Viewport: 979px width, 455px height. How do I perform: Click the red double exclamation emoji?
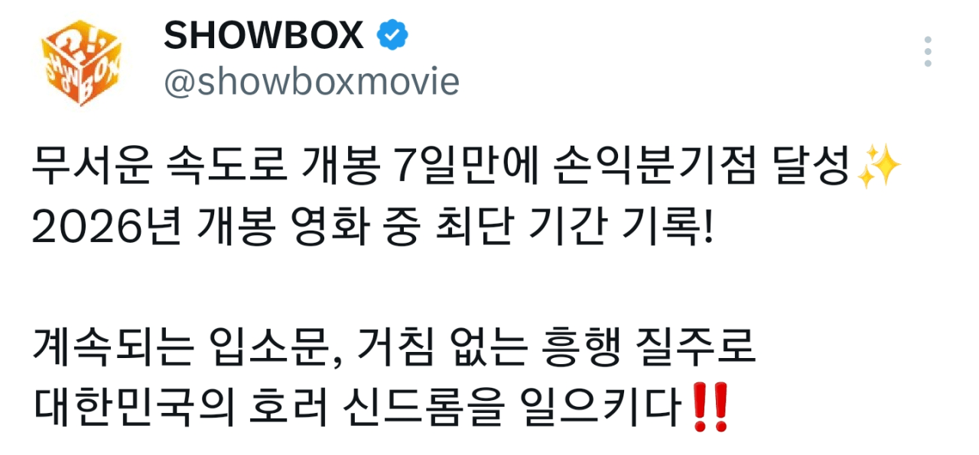pyautogui.click(x=708, y=409)
